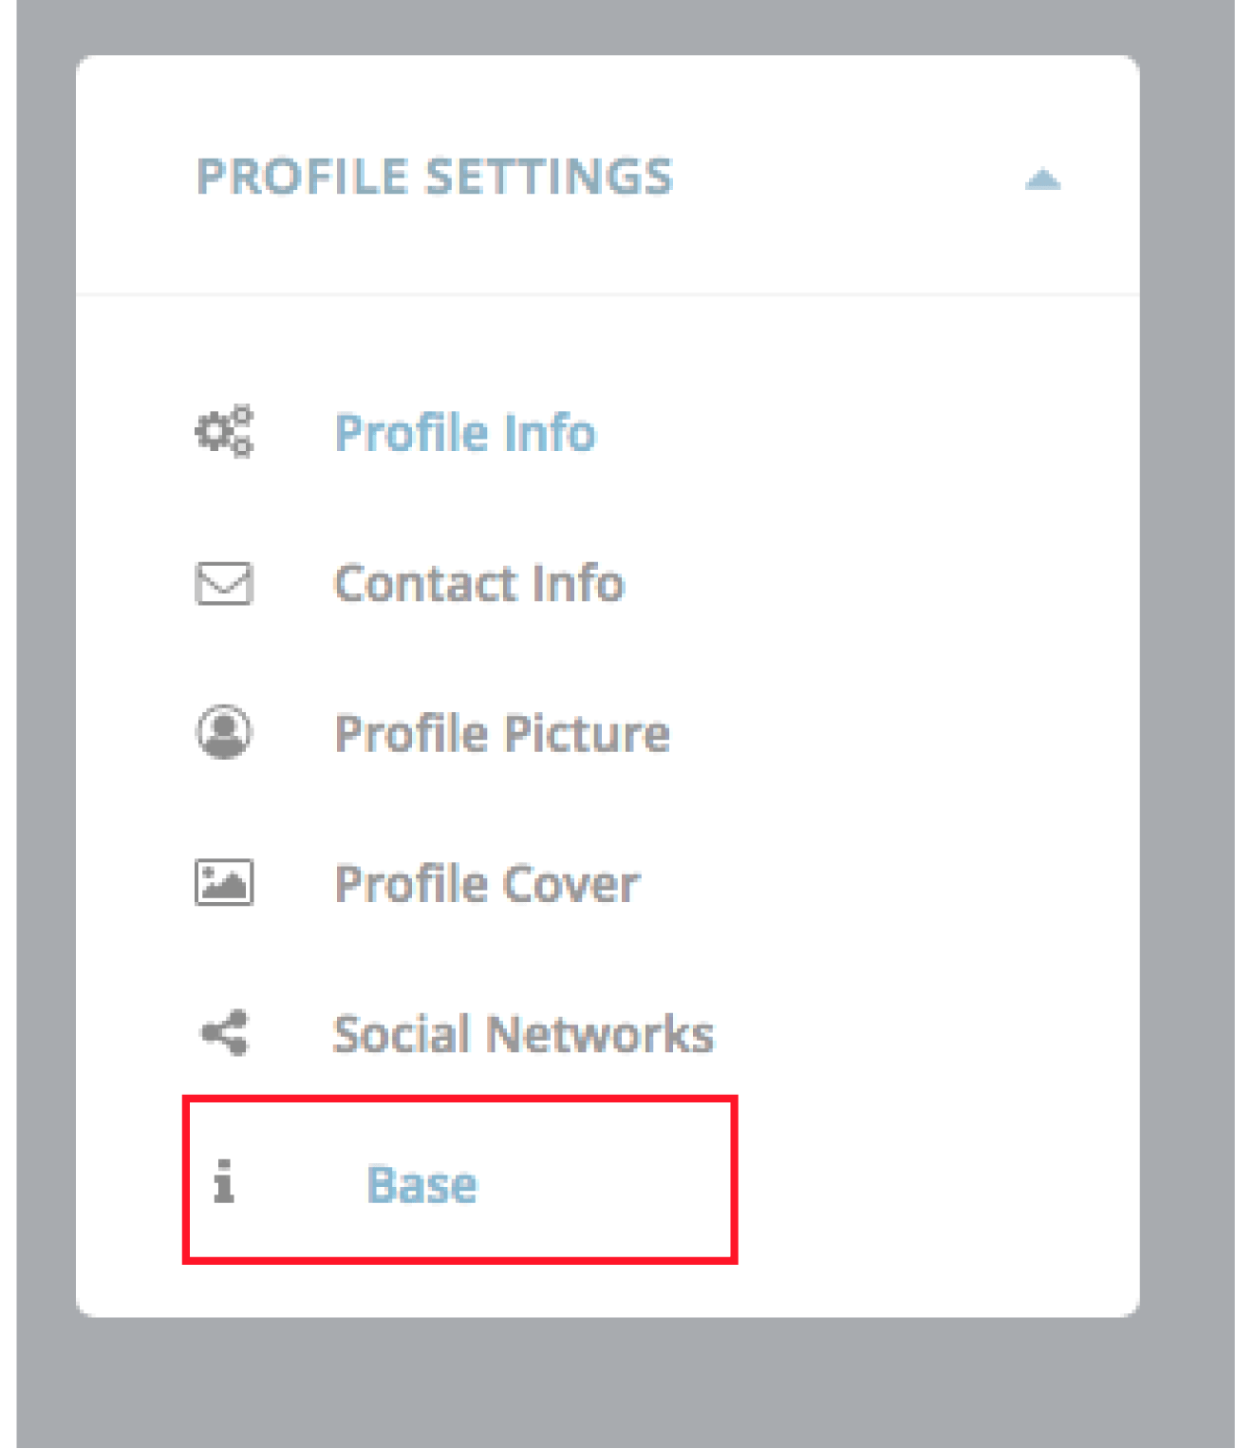The image size is (1235, 1449).
Task: Click empty space inside the red-outlined Base row
Action: tap(608, 1182)
